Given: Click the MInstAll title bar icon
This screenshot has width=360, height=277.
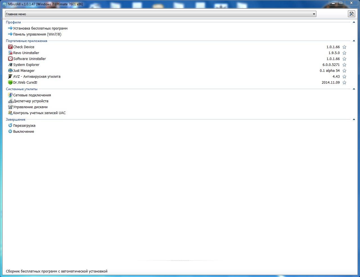Looking at the screenshot, I should 4,4.
